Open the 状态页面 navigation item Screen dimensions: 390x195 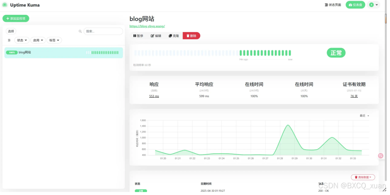pos(333,5)
